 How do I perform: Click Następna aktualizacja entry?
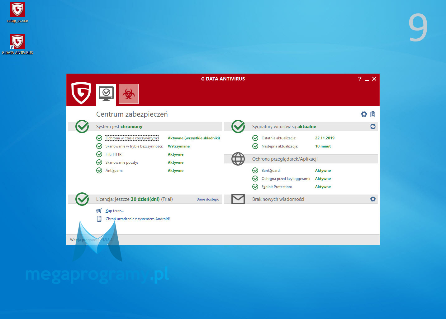280,146
